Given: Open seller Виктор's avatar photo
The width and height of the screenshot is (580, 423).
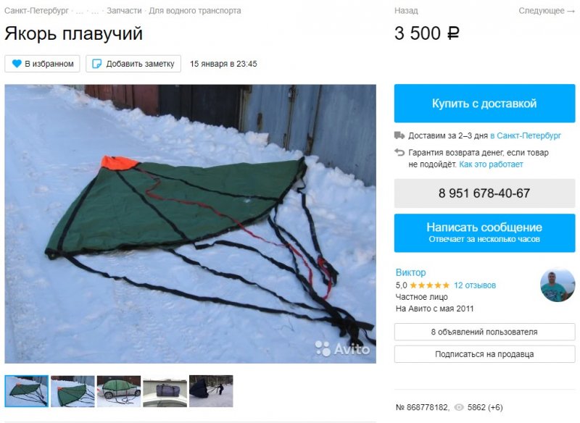Looking at the screenshot, I should point(558,285).
